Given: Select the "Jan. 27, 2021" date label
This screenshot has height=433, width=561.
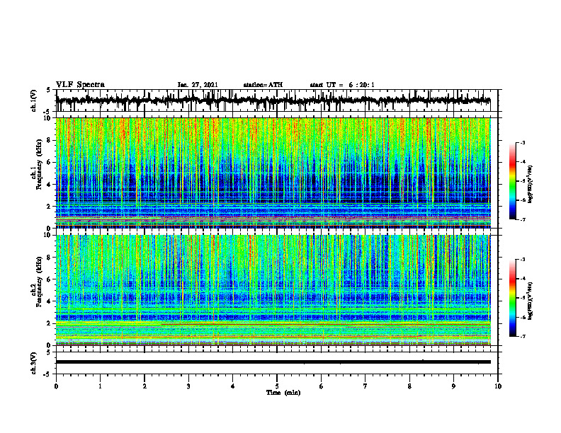Looking at the screenshot, I should click(x=198, y=85).
